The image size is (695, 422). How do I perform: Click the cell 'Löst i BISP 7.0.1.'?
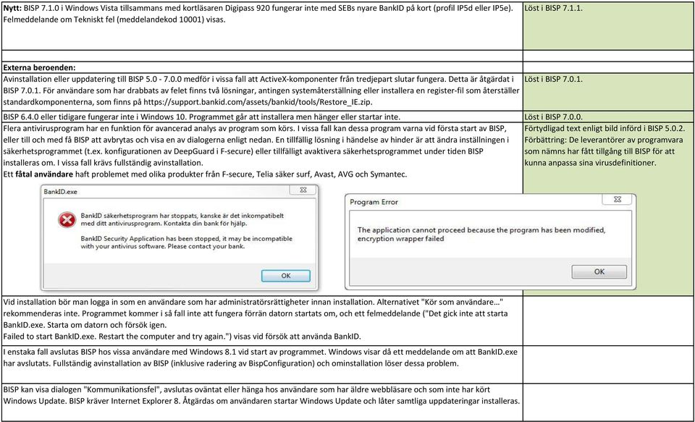point(608,92)
